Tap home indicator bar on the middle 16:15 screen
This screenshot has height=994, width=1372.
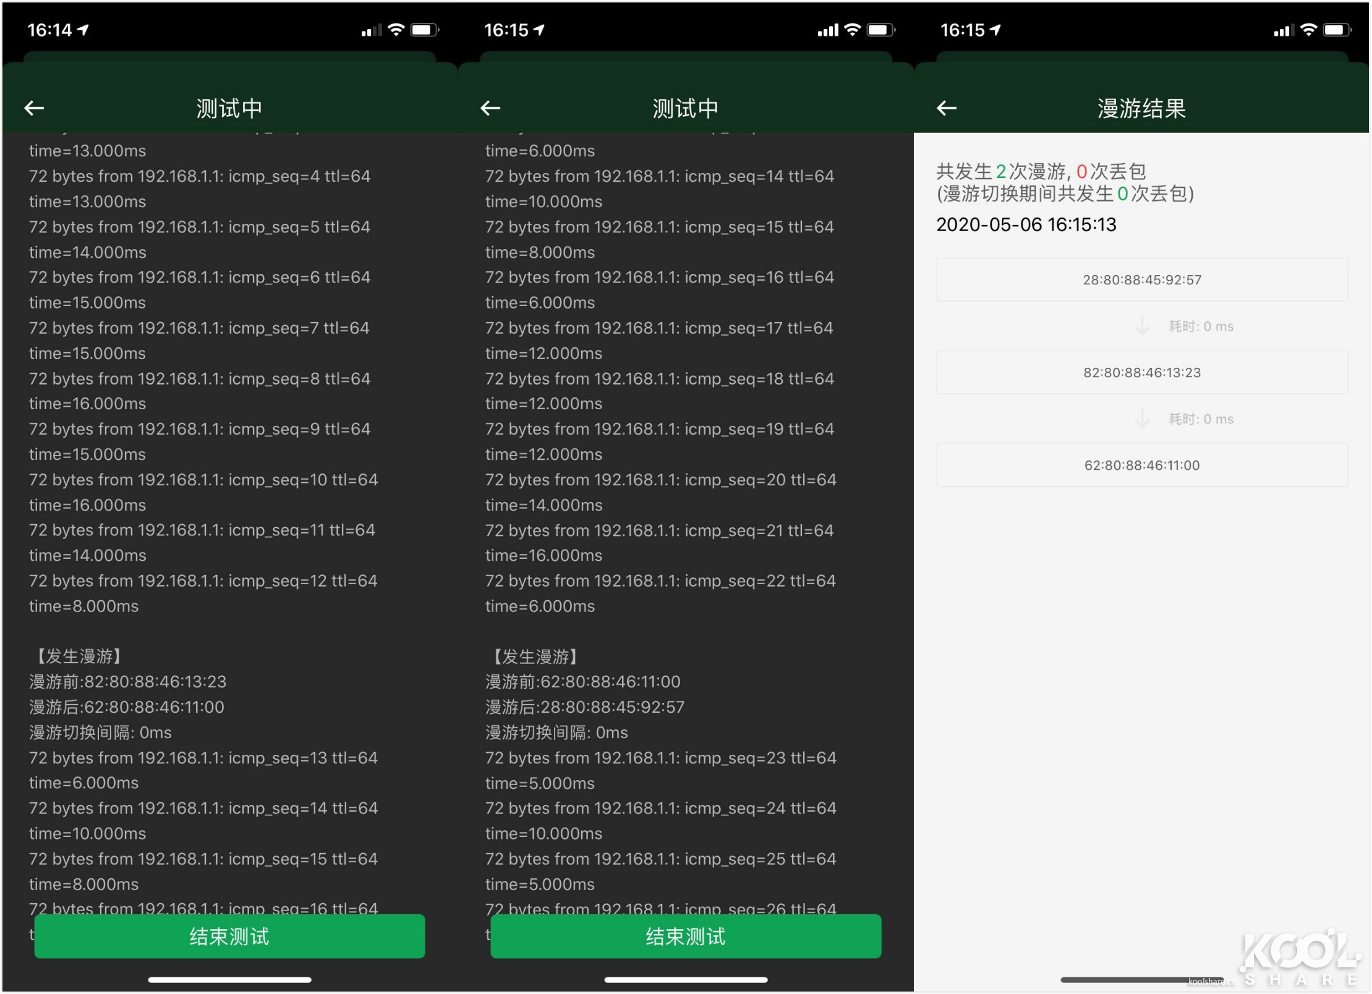point(686,980)
